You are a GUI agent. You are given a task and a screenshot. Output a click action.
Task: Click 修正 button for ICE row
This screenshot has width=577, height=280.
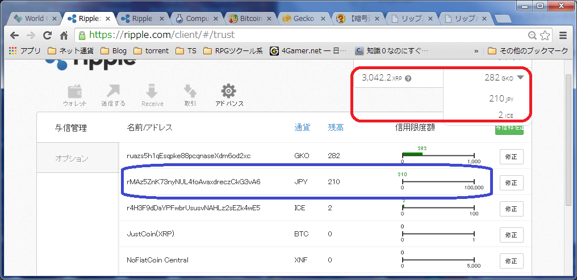pos(512,209)
